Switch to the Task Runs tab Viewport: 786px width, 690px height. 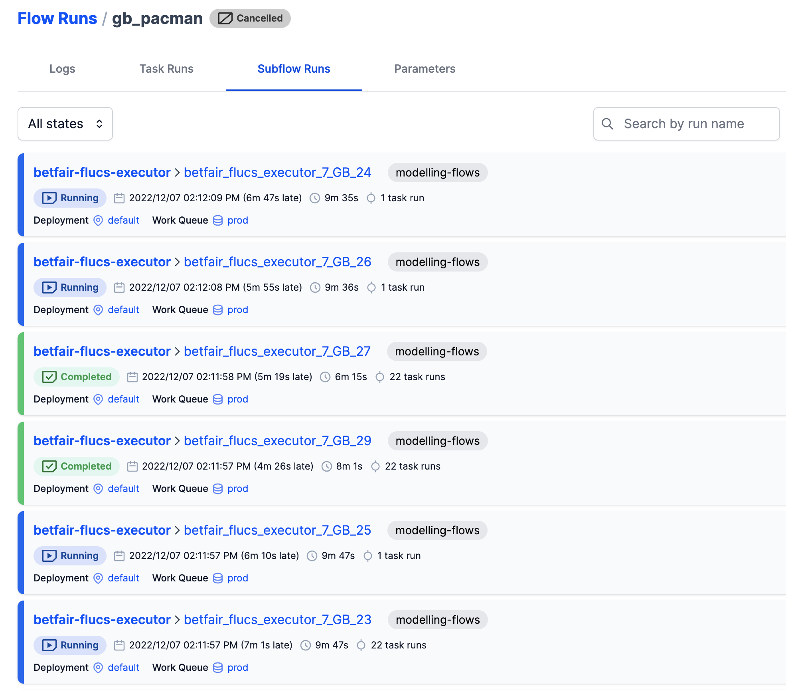pos(166,69)
